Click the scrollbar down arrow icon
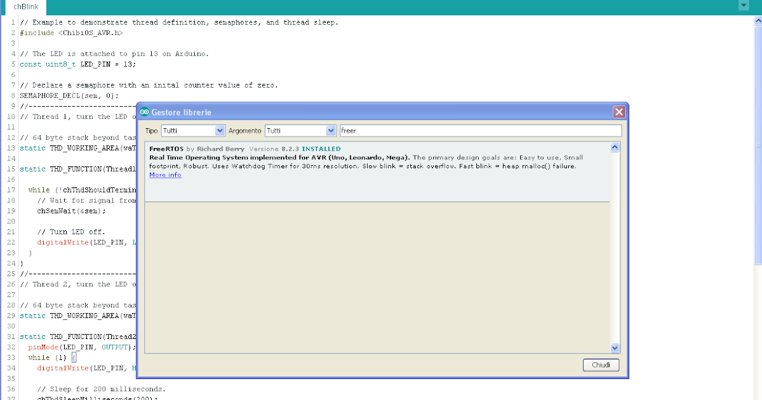 pos(614,347)
